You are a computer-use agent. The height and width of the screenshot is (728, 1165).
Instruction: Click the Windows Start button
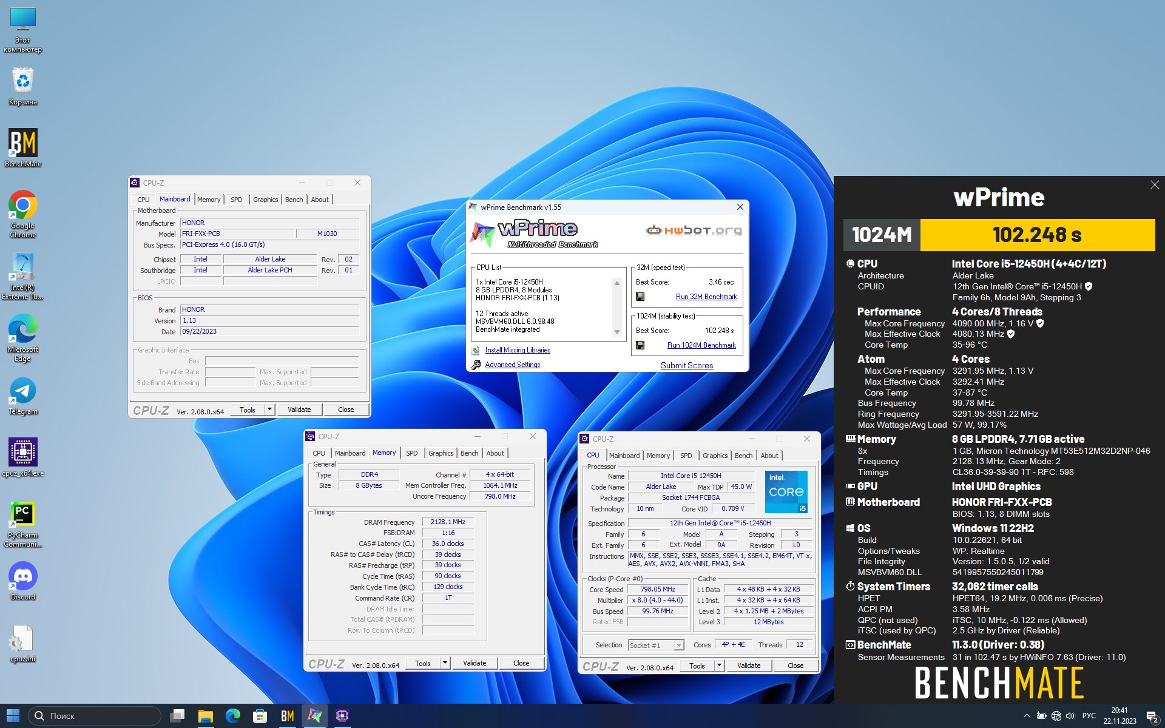[x=13, y=716]
